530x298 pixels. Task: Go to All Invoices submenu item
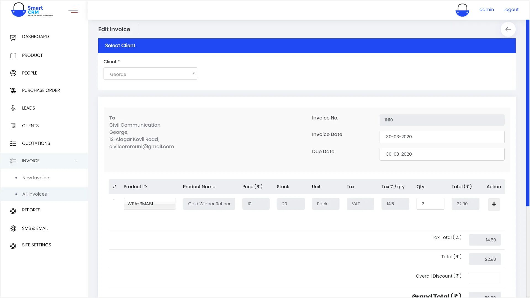[35, 194]
